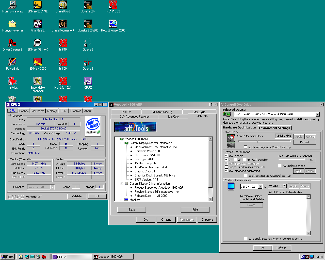Enable auto apply settings when V.Control is active
Screen dimensions: 325x260
246,239
